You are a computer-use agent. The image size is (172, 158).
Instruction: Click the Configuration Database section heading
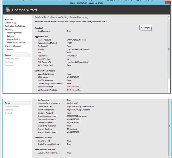tap(45, 71)
